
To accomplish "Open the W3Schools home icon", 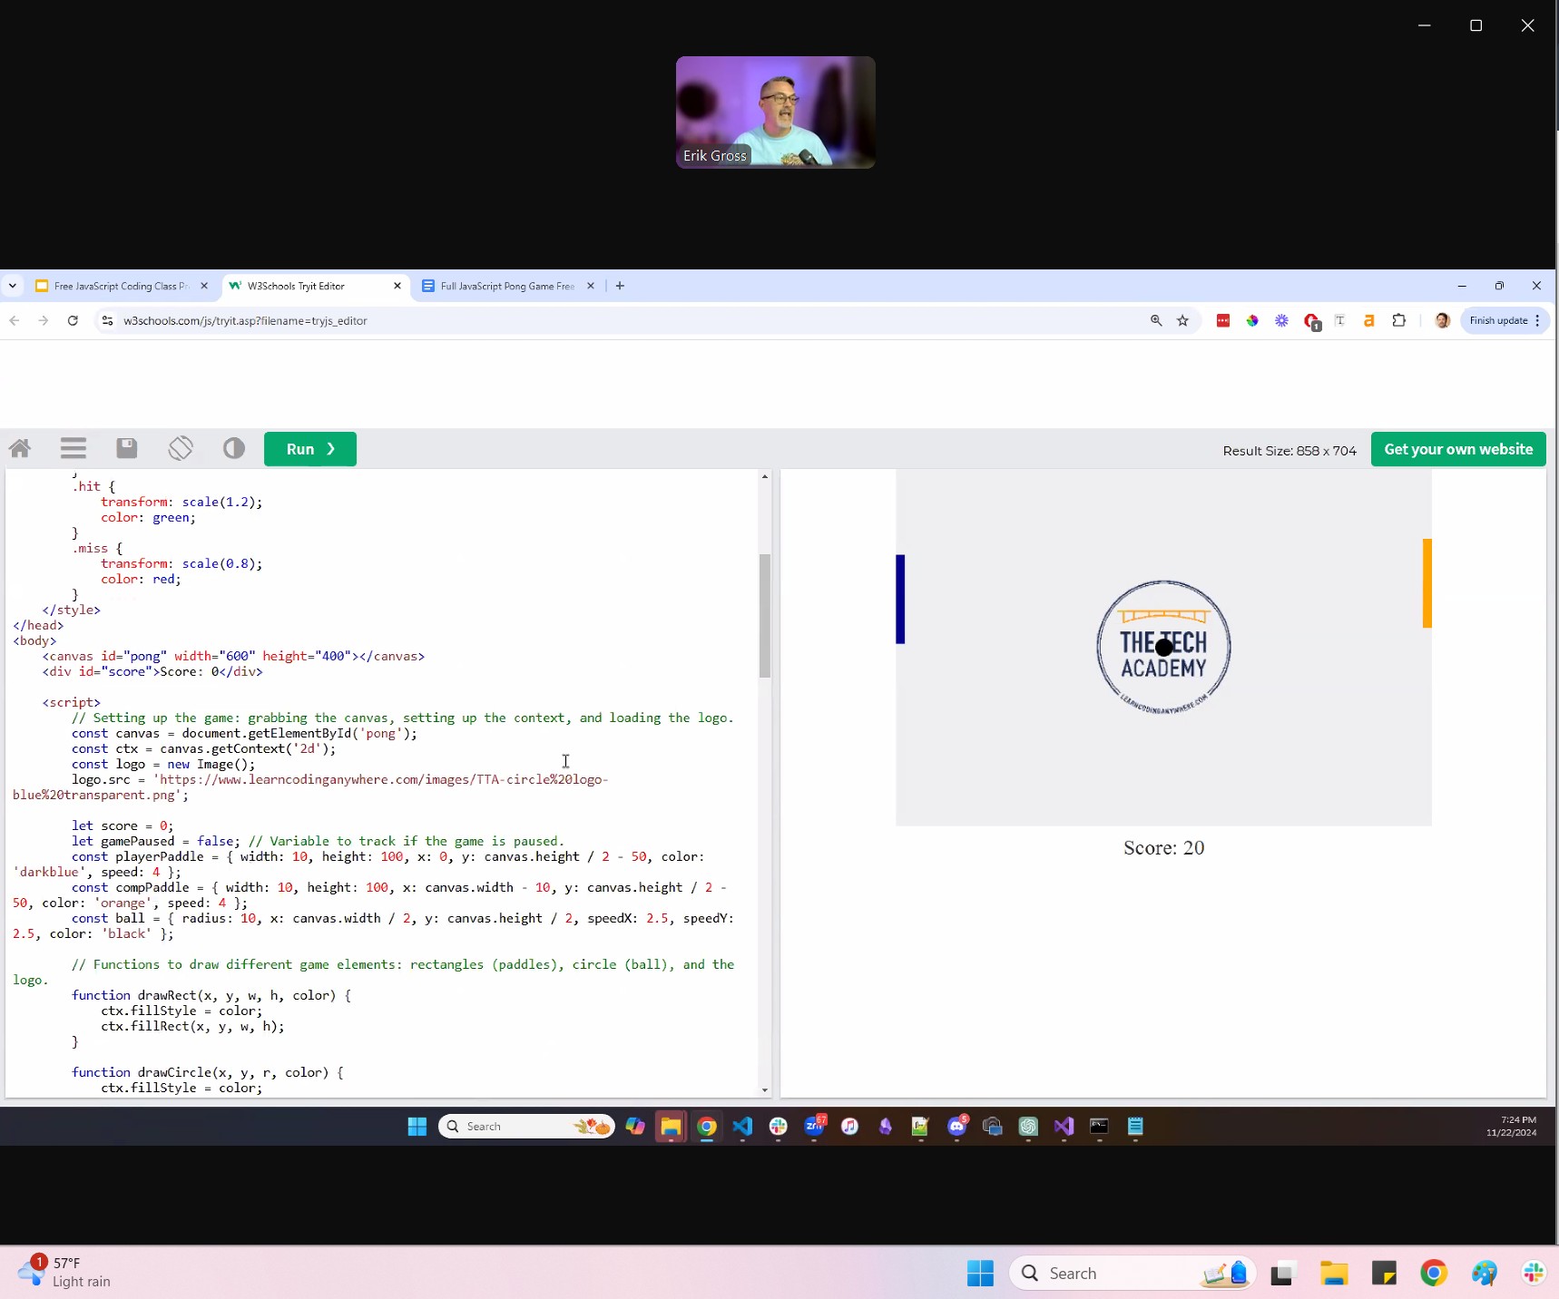I will (20, 448).
